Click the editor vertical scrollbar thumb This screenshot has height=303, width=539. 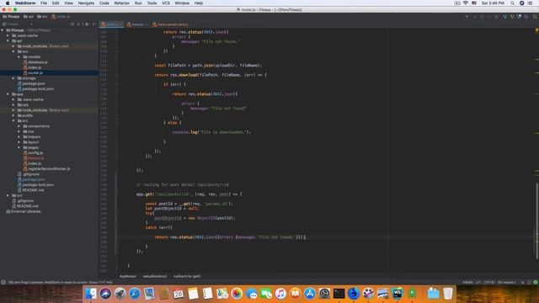pyautogui.click(x=536, y=221)
